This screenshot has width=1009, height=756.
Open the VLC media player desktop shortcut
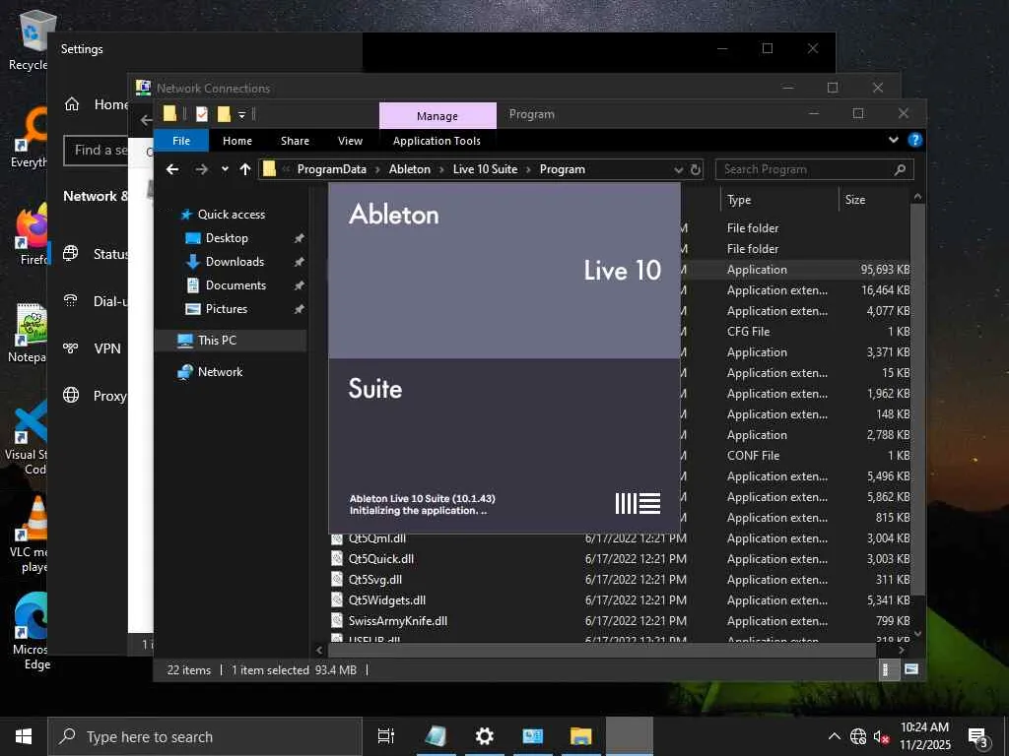(33, 535)
